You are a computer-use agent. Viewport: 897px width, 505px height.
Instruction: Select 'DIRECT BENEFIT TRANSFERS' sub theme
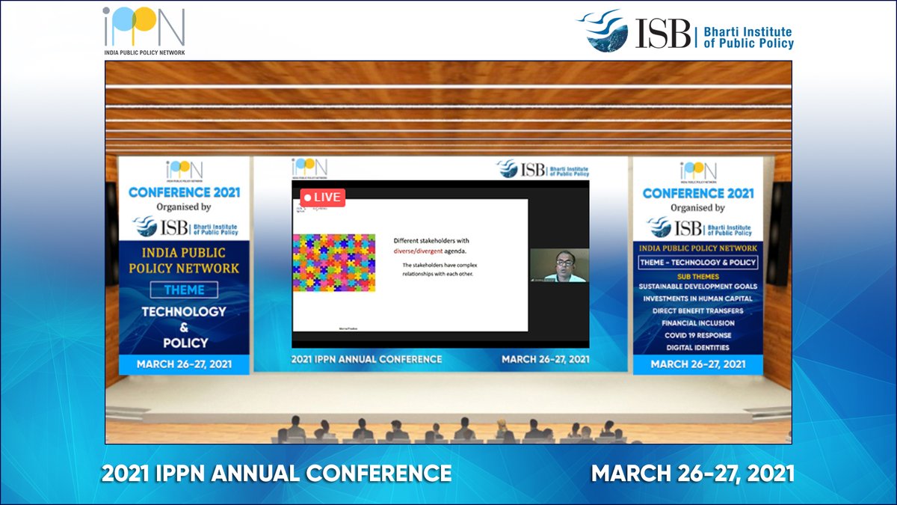(698, 310)
